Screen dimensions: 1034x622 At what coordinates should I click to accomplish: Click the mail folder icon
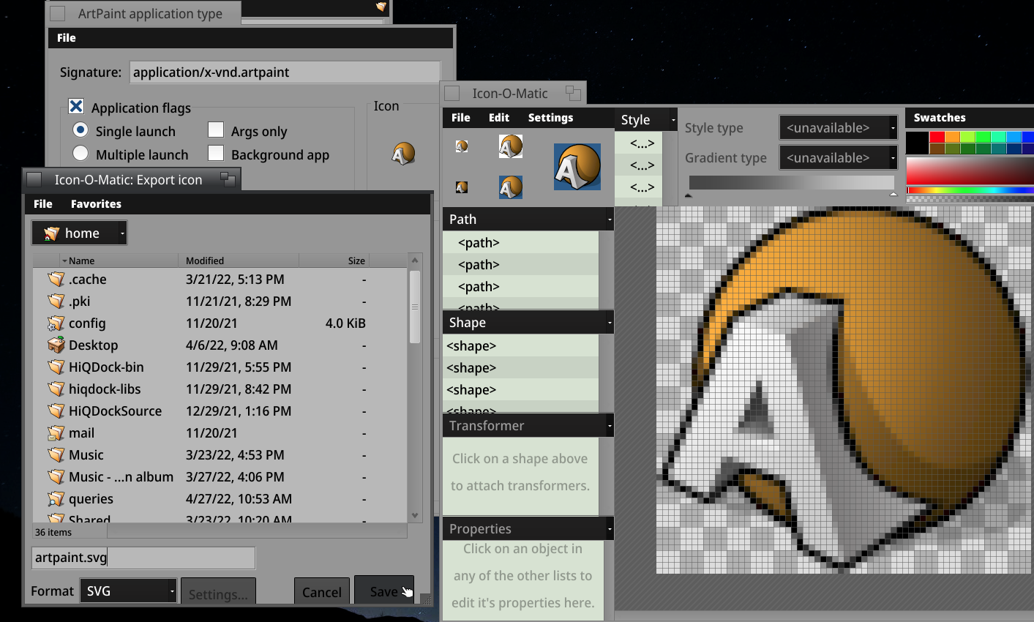56,432
